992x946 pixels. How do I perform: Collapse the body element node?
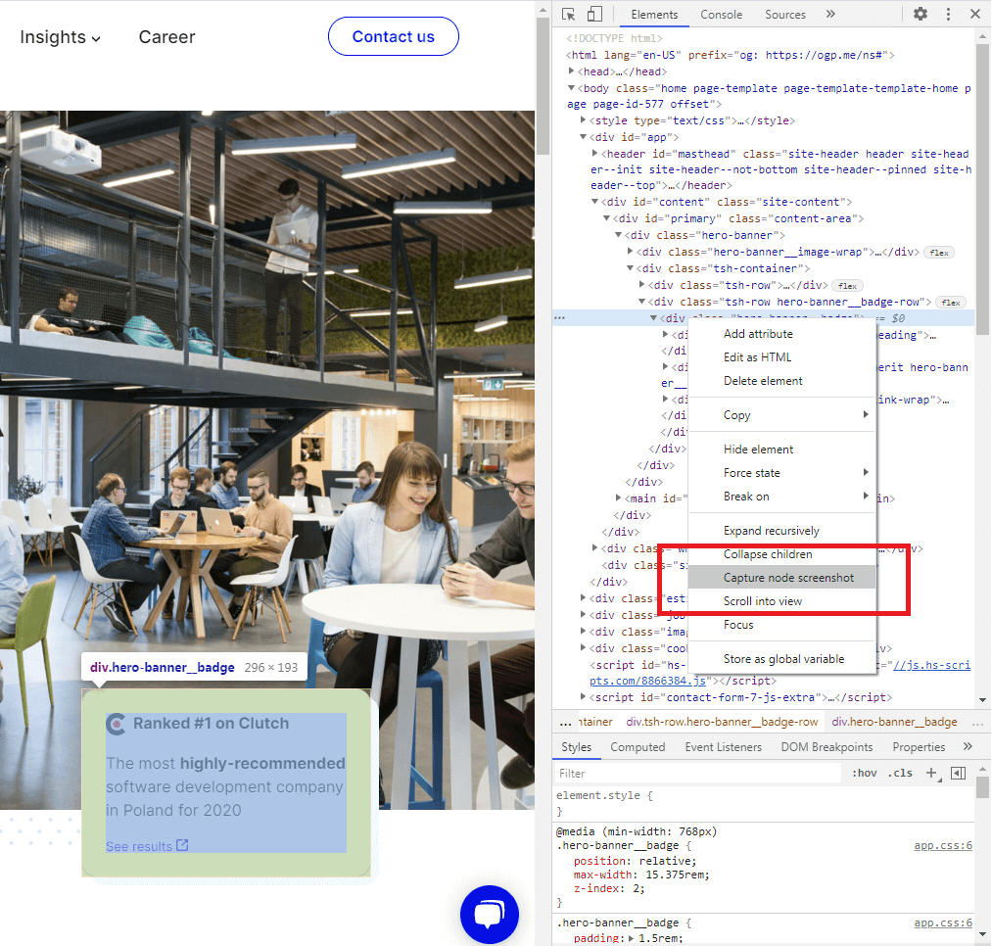point(571,88)
